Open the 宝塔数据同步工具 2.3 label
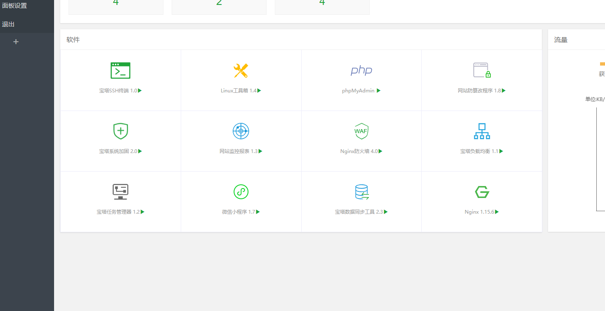605x311 pixels. click(x=359, y=212)
